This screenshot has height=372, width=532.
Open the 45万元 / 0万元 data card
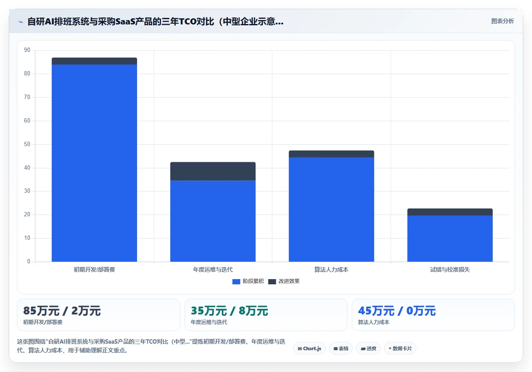click(x=433, y=315)
